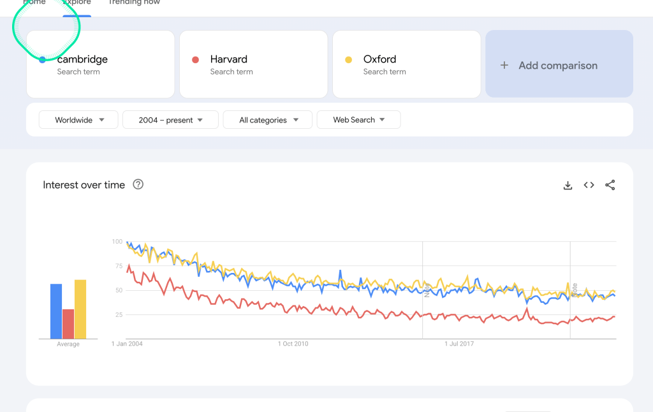Click the red Harvard color dot
Screen dimensions: 653x412
pyautogui.click(x=195, y=59)
